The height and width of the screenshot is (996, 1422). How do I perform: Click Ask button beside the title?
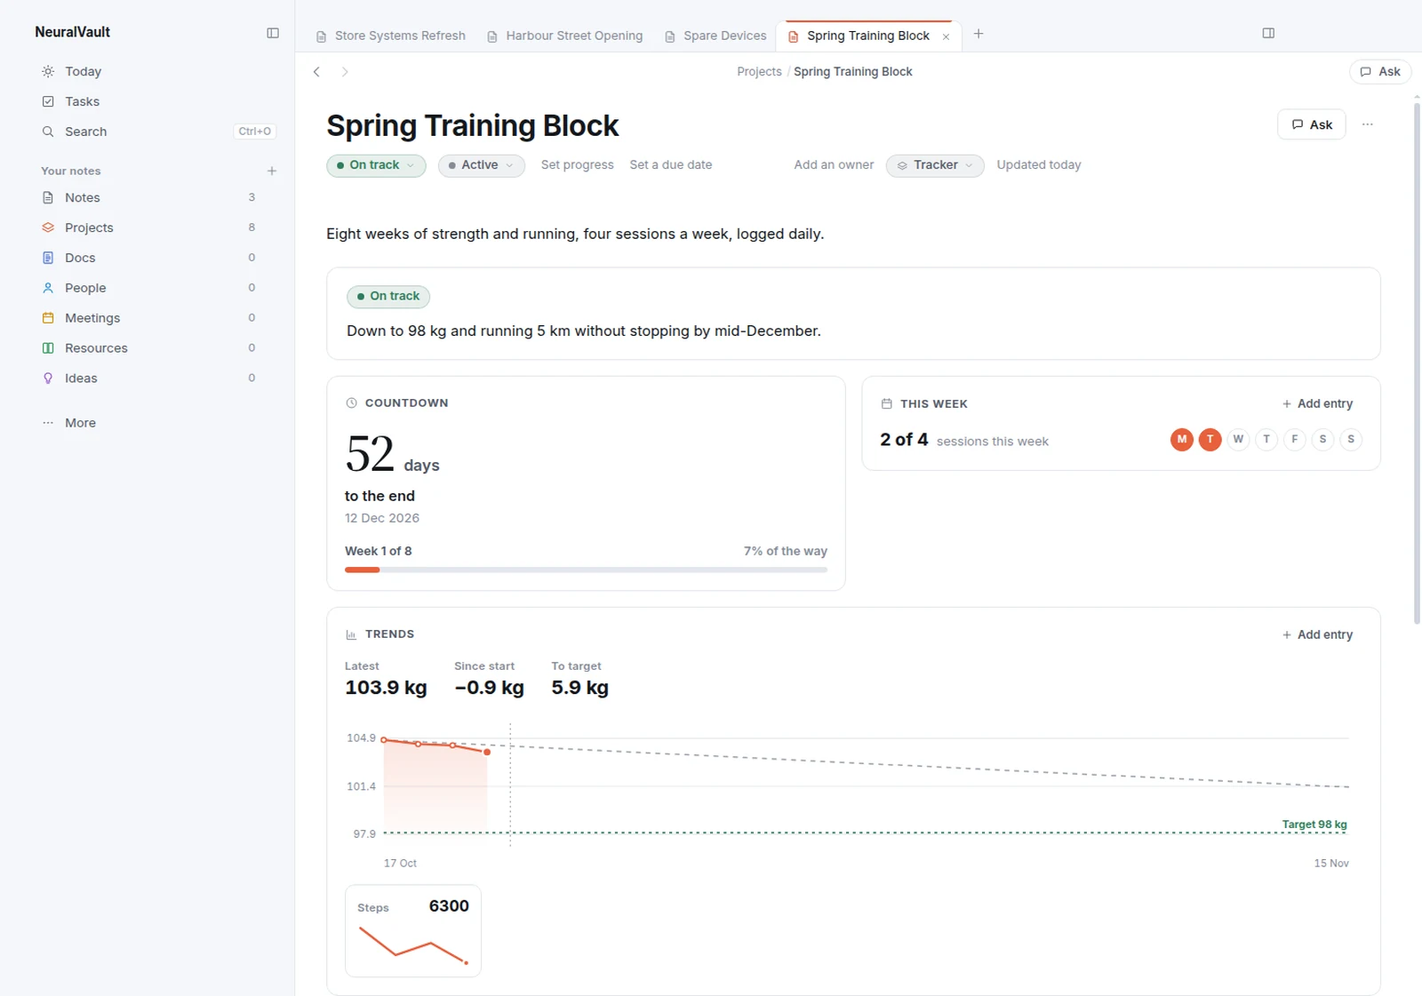pyautogui.click(x=1312, y=124)
